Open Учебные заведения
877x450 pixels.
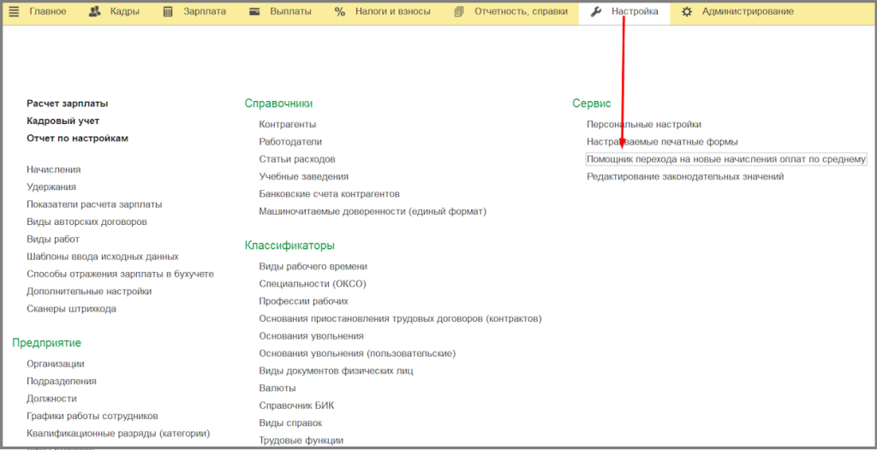coord(304,176)
